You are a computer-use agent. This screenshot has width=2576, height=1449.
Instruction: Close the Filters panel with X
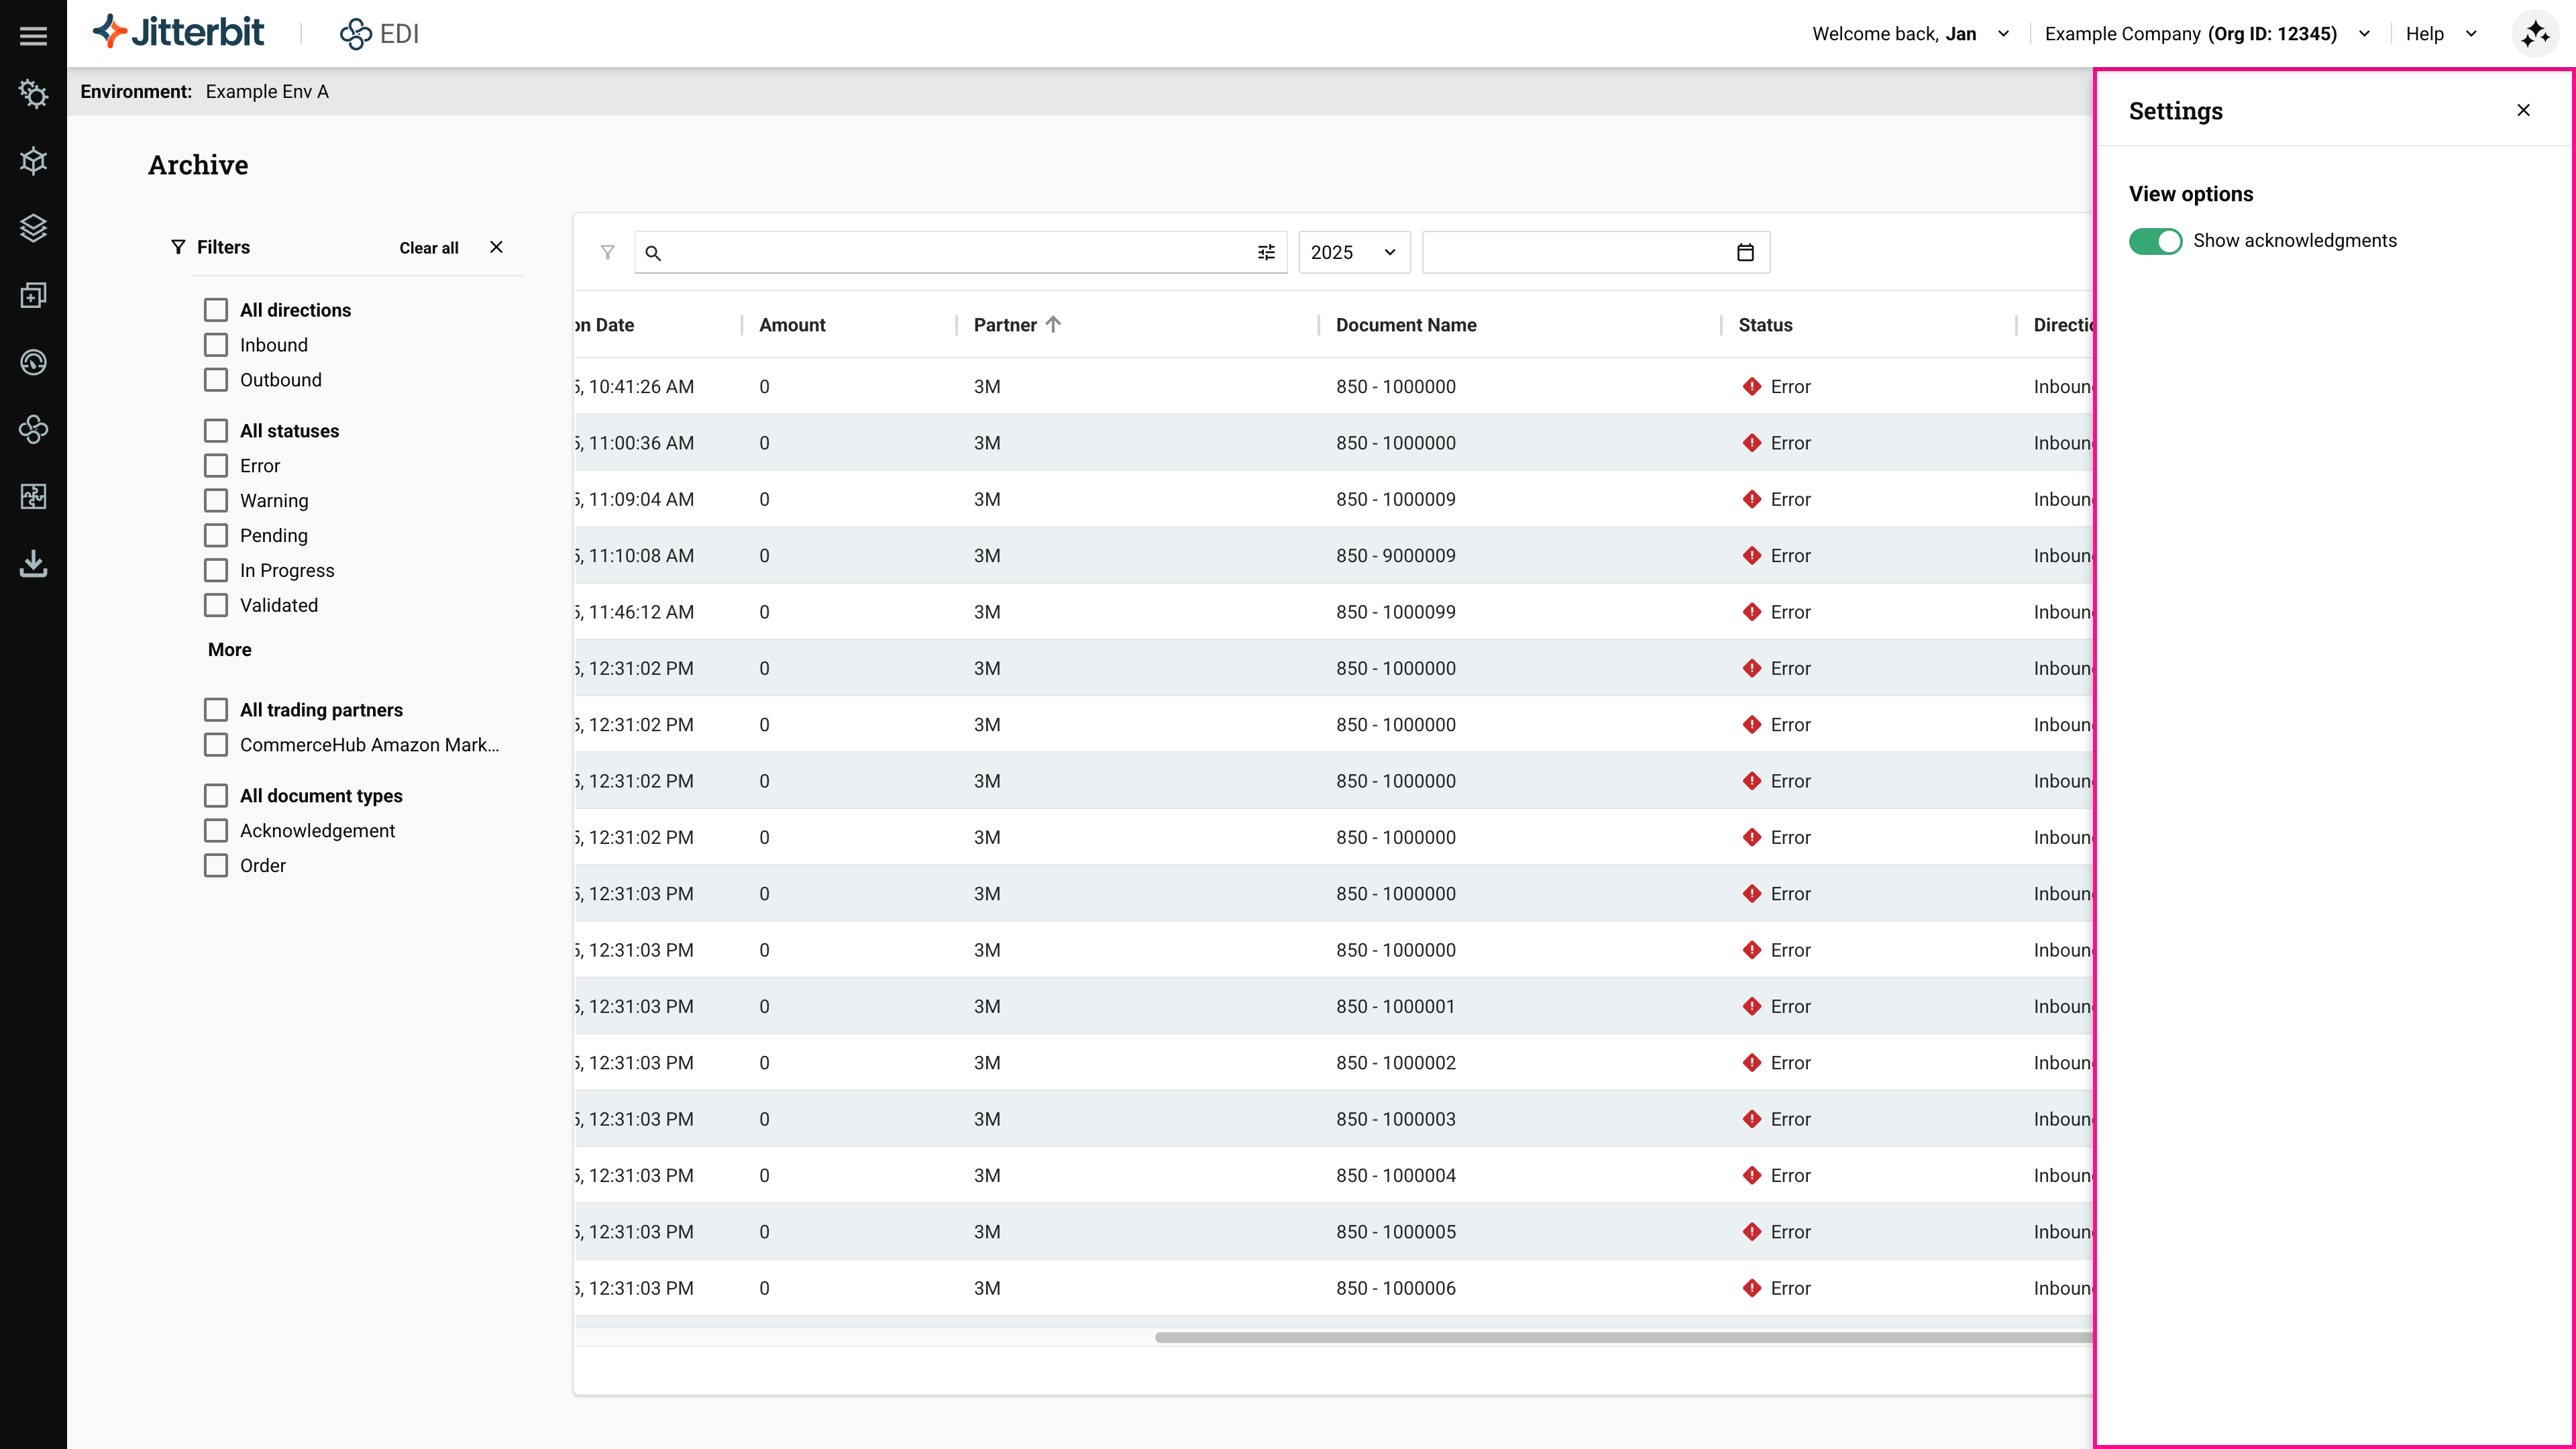496,247
